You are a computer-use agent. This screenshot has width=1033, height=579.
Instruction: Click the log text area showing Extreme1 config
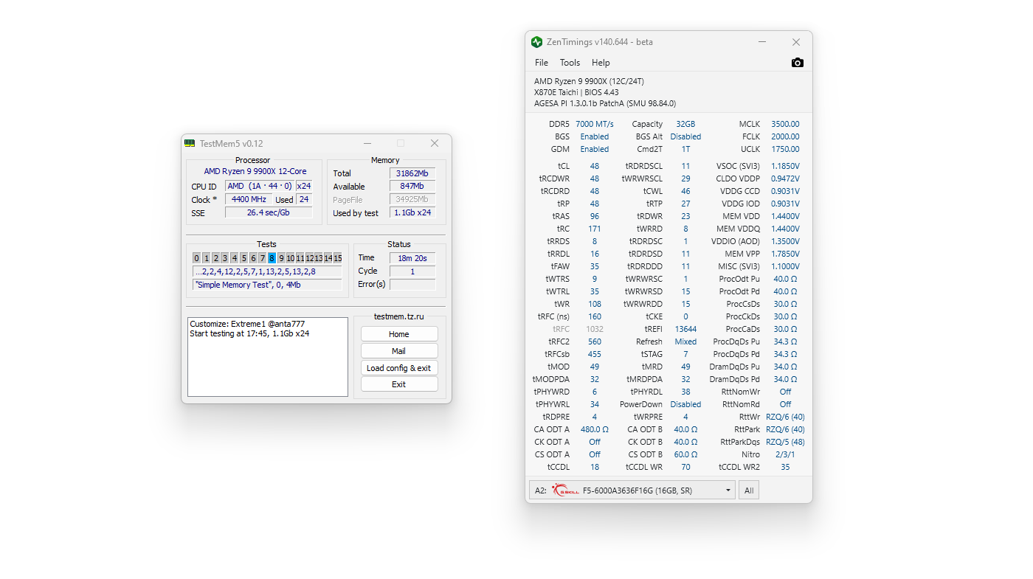[267, 356]
